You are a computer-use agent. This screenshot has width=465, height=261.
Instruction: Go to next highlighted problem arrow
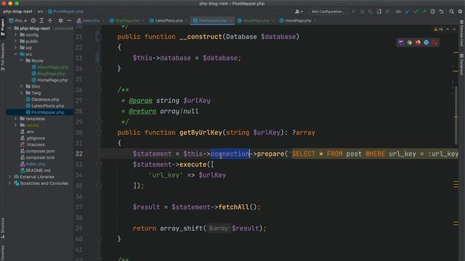pyautogui.click(x=454, y=29)
